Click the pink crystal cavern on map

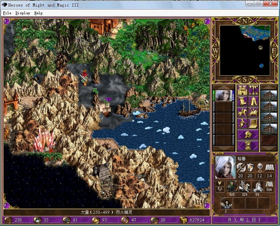(44, 140)
